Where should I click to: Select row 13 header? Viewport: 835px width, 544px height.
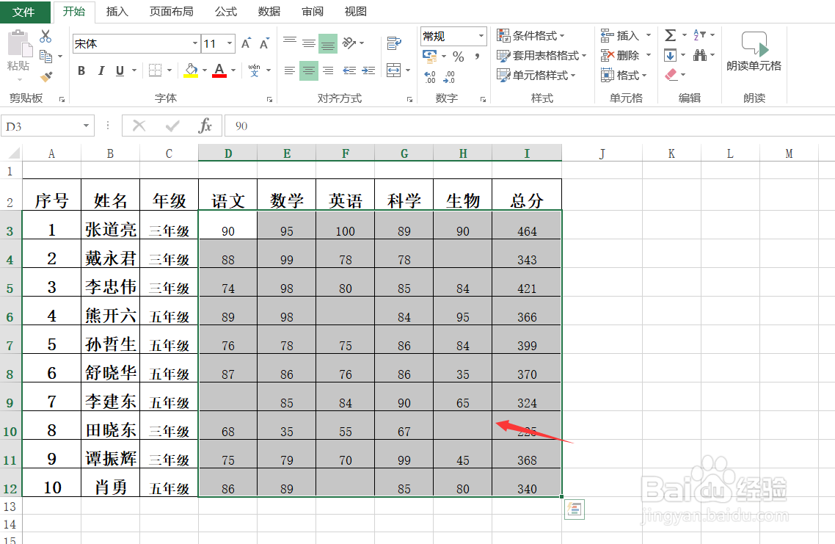click(x=10, y=506)
